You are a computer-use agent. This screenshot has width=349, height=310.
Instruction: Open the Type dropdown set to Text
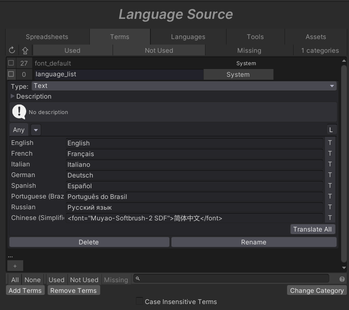184,86
